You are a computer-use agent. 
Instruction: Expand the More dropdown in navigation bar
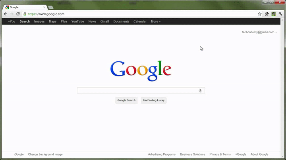156,21
